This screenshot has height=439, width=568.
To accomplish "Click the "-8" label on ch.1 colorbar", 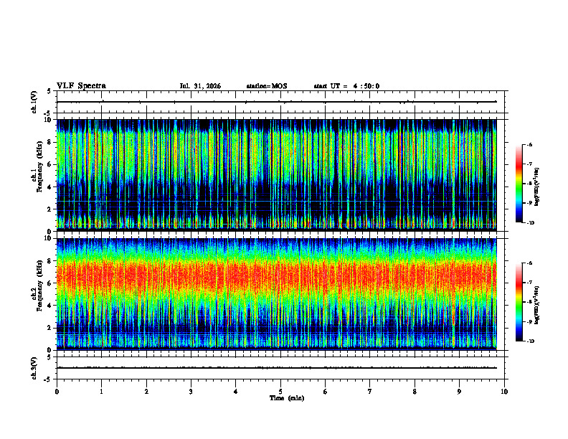I will point(529,184).
